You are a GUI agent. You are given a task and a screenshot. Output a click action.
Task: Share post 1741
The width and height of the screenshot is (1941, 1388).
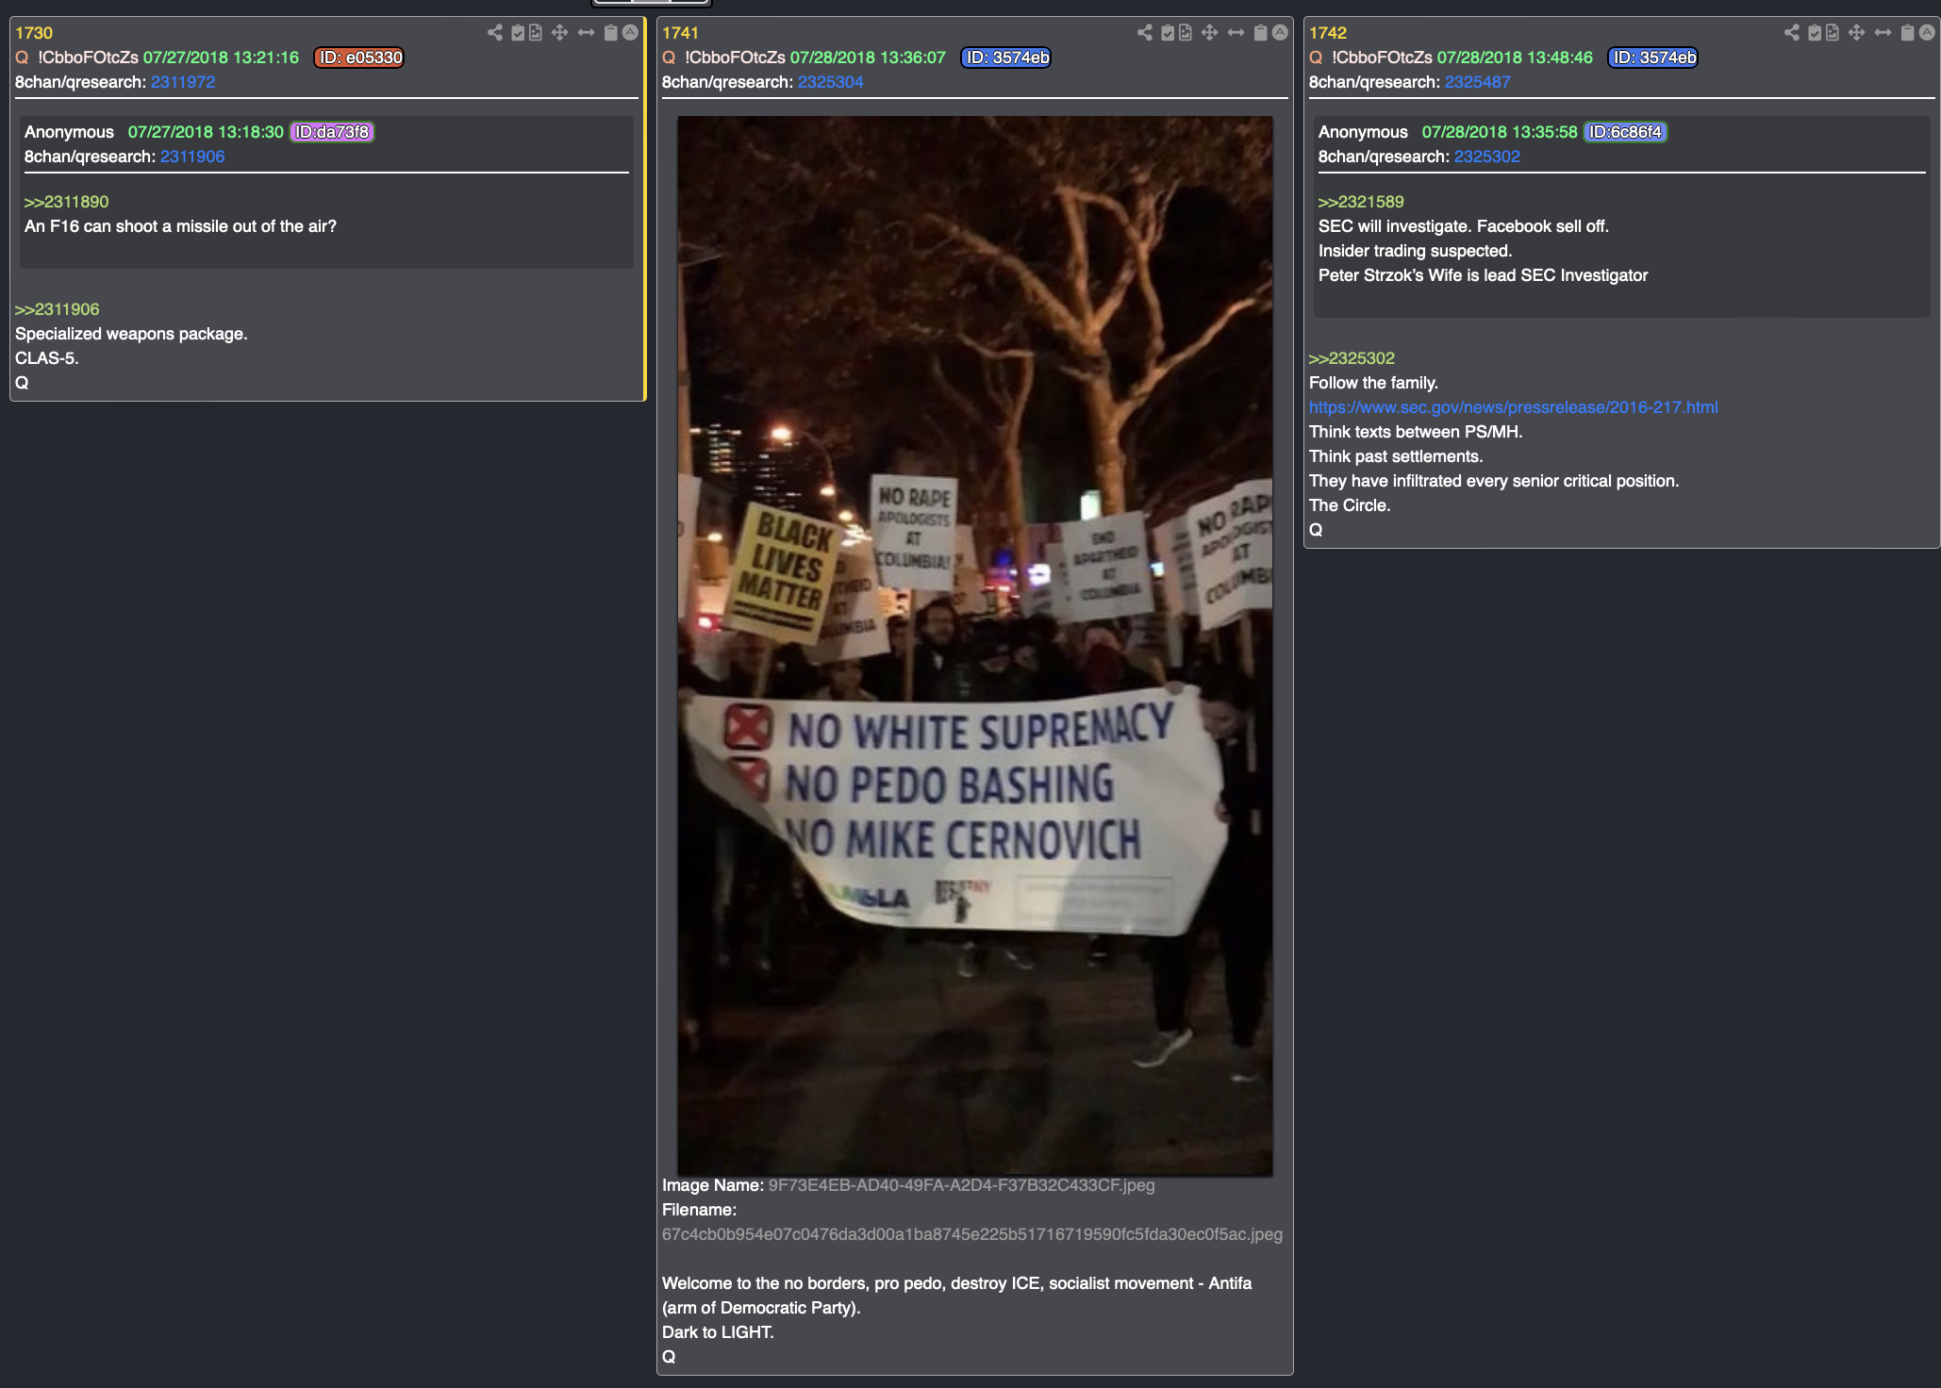[x=1144, y=33]
